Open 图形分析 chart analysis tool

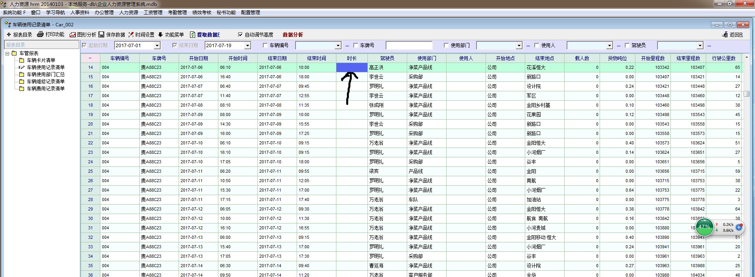click(73, 35)
